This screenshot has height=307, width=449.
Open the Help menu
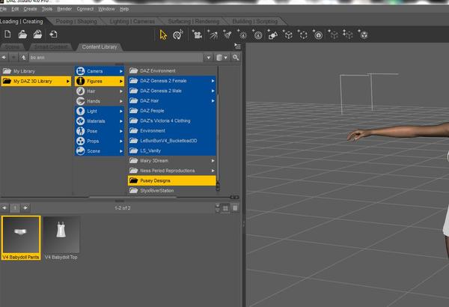pos(124,9)
